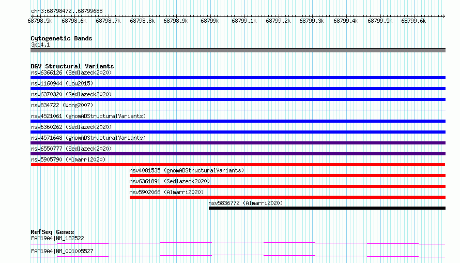
Task: Click the red bar under nsv5902066
Action: [287, 197]
